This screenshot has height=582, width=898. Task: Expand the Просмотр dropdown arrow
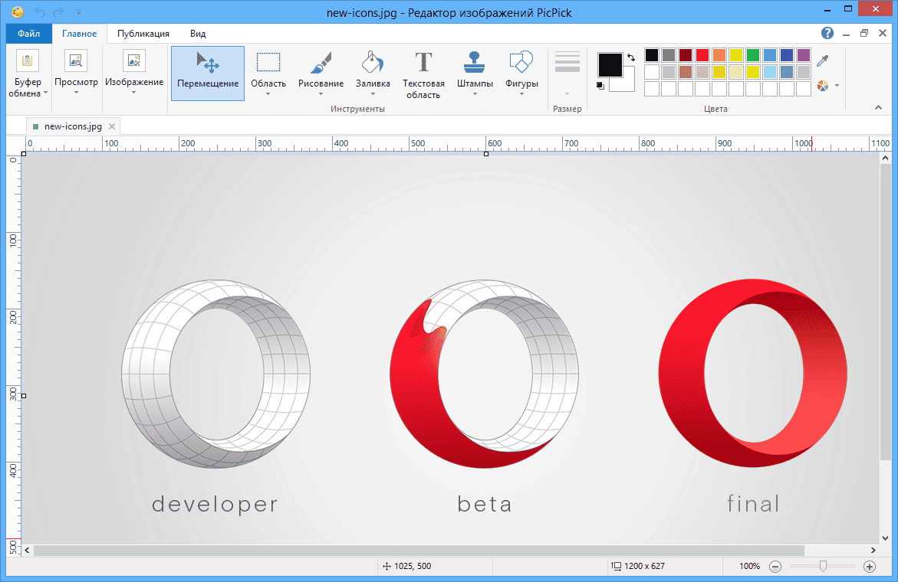(x=76, y=93)
